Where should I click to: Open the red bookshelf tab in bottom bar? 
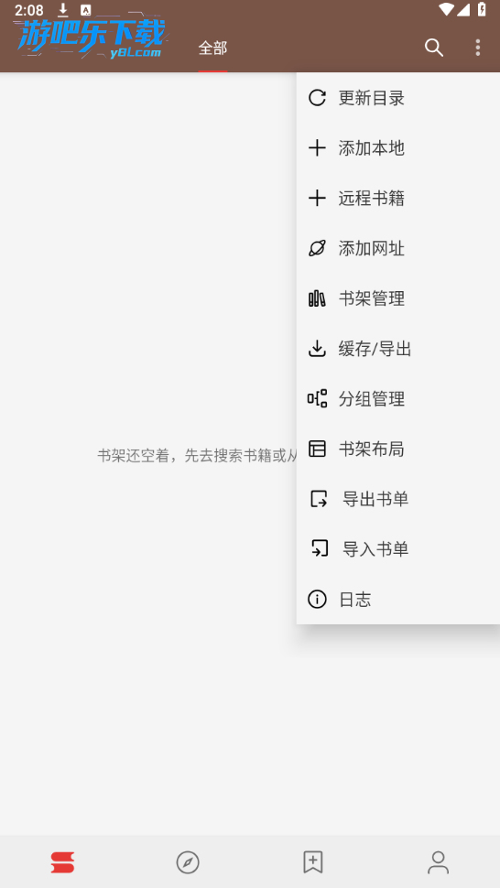pos(62,862)
